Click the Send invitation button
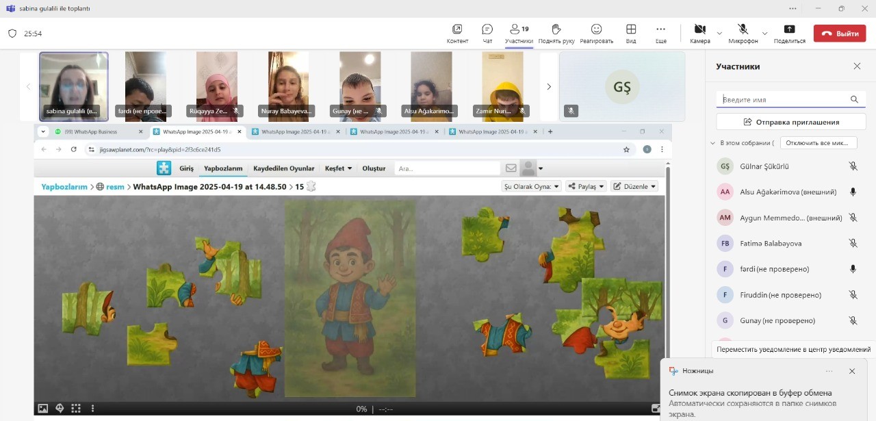 pyautogui.click(x=790, y=122)
